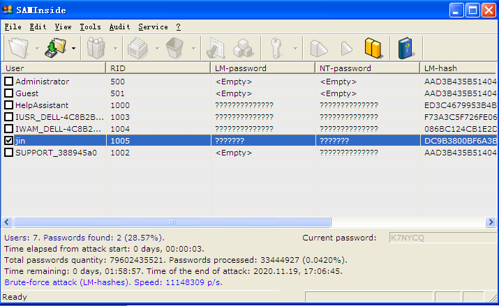Screen dimensions: 499x306
Task: Click the Ready status bar text
Action: pos(15,297)
